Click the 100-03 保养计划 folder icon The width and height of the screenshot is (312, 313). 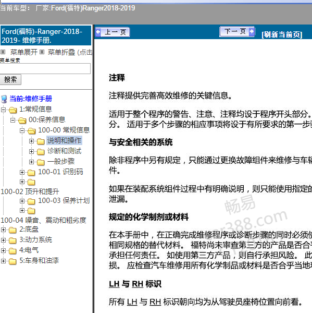(x=31, y=201)
